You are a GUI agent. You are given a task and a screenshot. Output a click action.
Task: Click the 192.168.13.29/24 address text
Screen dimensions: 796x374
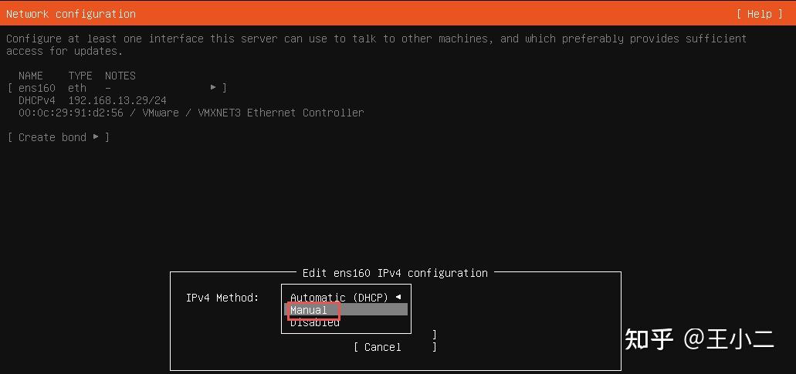click(x=117, y=100)
